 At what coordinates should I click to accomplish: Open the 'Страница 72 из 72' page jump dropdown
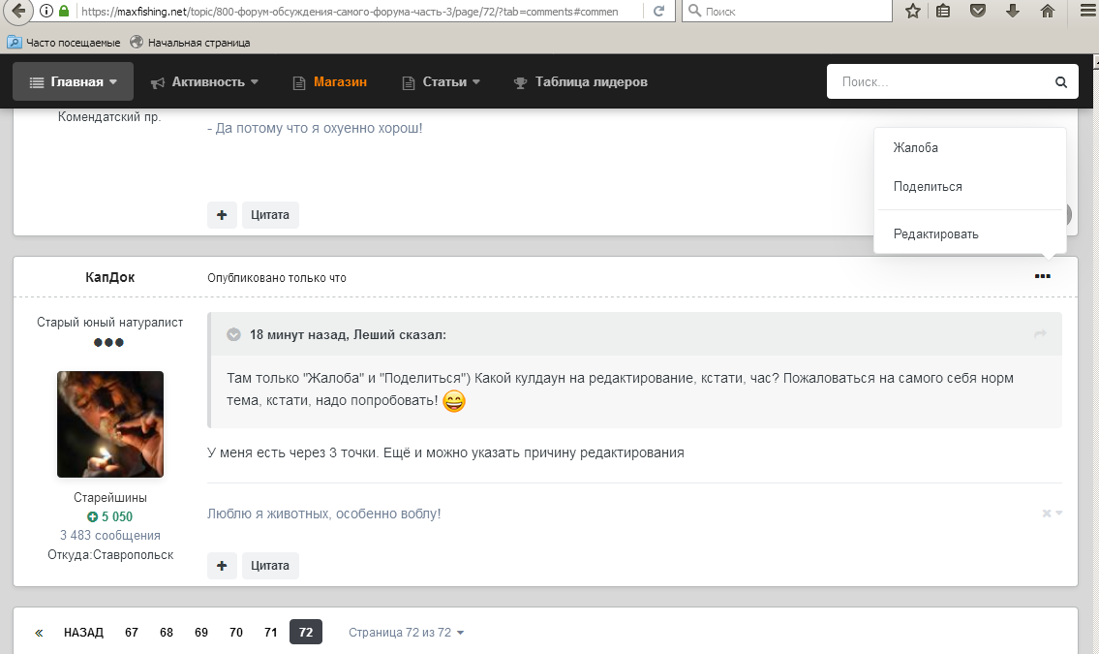[406, 633]
